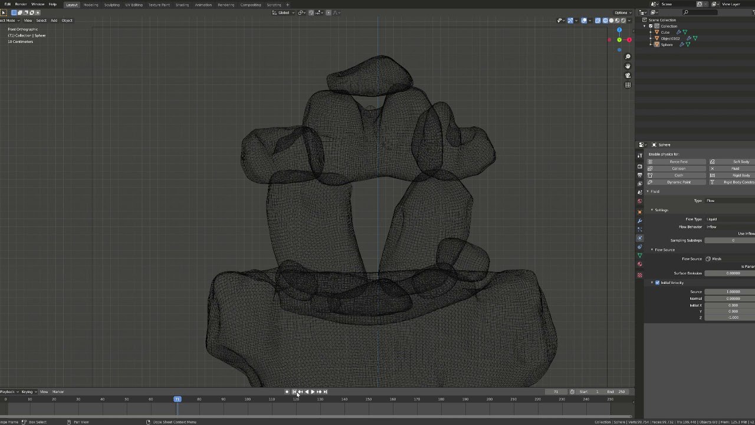Click the Z axis on navigation gizmo
The image size is (755, 425).
(x=619, y=30)
